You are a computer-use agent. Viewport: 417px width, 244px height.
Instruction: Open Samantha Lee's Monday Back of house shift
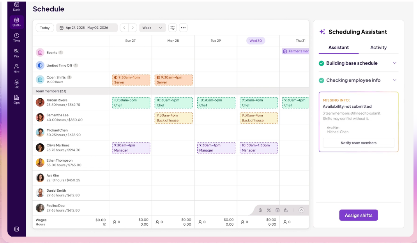coord(174,118)
